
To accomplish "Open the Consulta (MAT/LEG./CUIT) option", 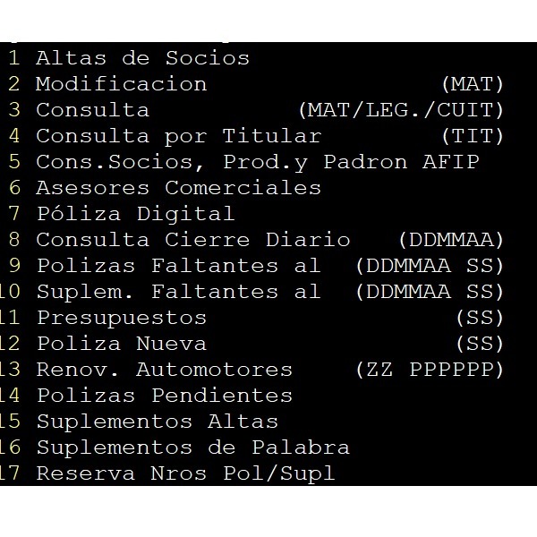I will (92, 110).
